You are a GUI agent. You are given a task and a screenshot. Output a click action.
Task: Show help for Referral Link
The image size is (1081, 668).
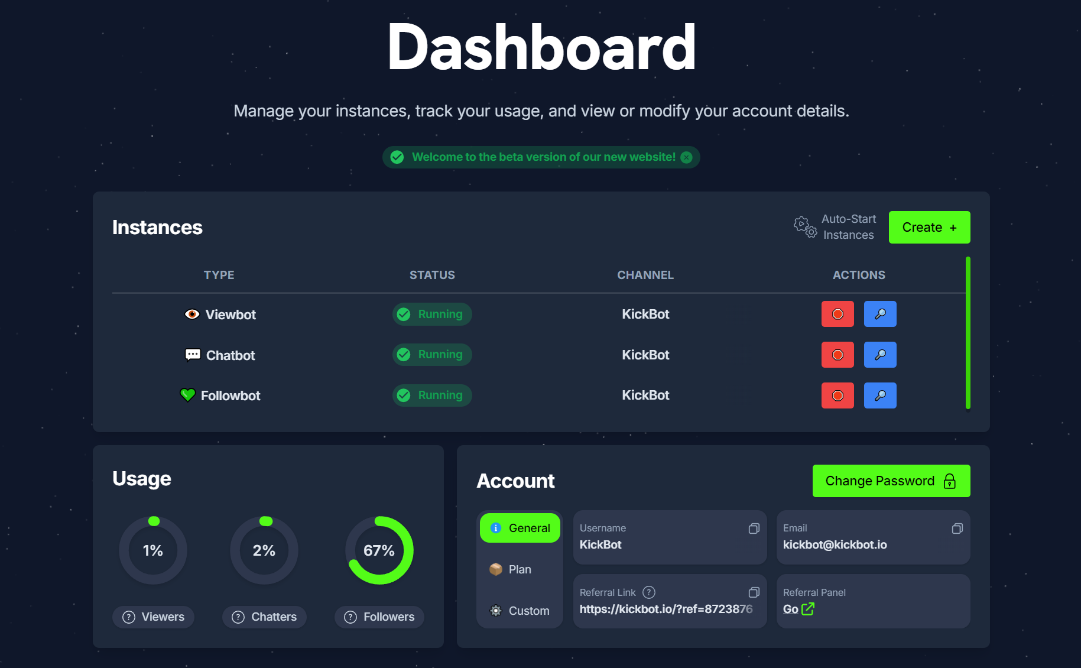(649, 592)
